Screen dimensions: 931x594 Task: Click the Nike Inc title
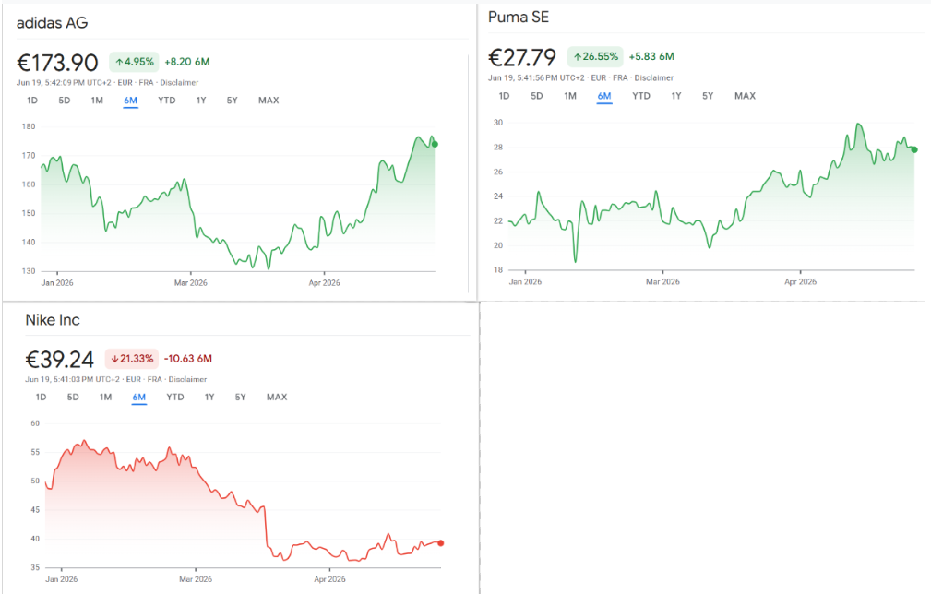coord(53,320)
